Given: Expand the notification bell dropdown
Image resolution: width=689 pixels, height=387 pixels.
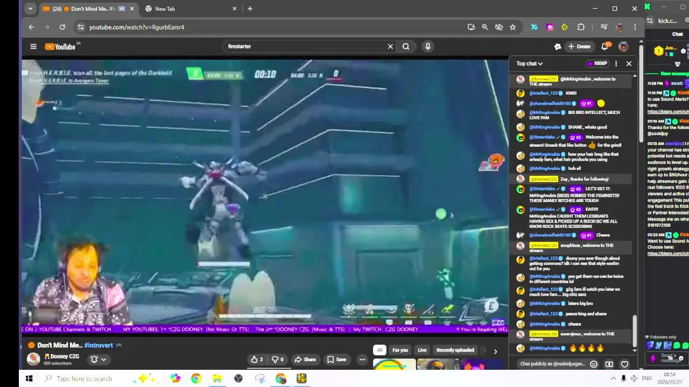Looking at the screenshot, I should pyautogui.click(x=98, y=360).
